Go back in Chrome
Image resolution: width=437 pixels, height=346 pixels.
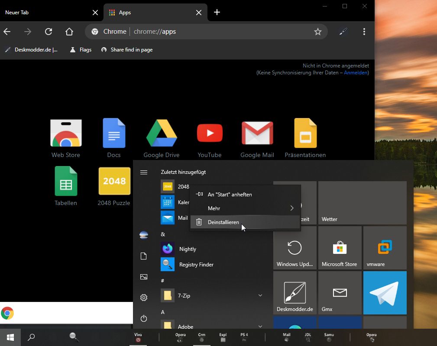point(7,32)
